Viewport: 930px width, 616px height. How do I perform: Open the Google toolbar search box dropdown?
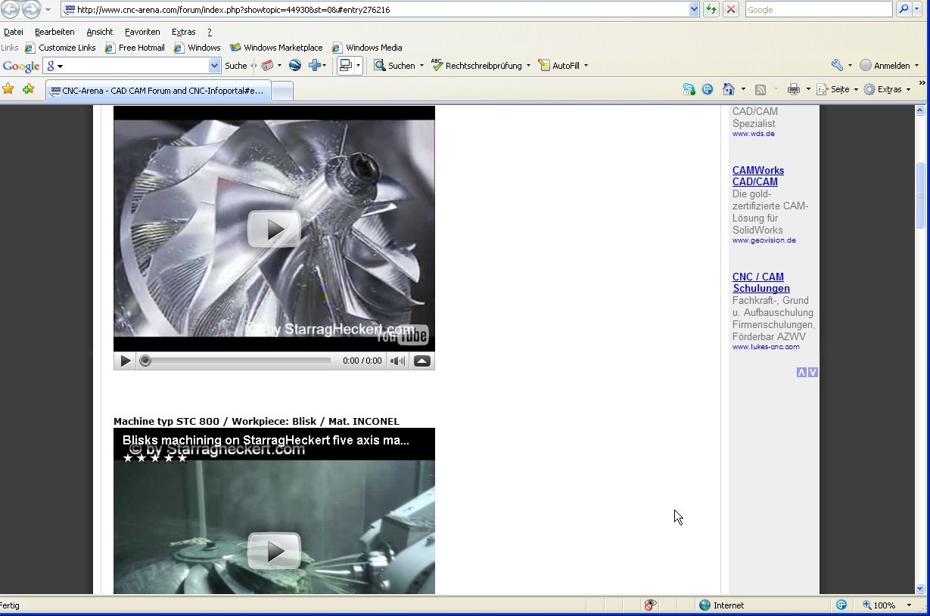click(214, 66)
